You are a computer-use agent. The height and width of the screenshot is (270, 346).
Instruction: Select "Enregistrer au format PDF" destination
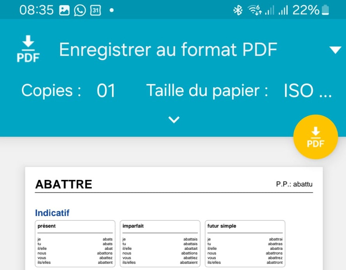click(168, 50)
